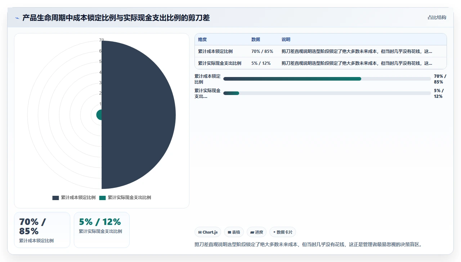Image resolution: width=461 pixels, height=262 pixels.
Task: Click the lightning icon beside the title
Action: pyautogui.click(x=17, y=18)
